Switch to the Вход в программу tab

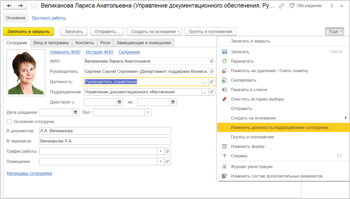[51, 43]
